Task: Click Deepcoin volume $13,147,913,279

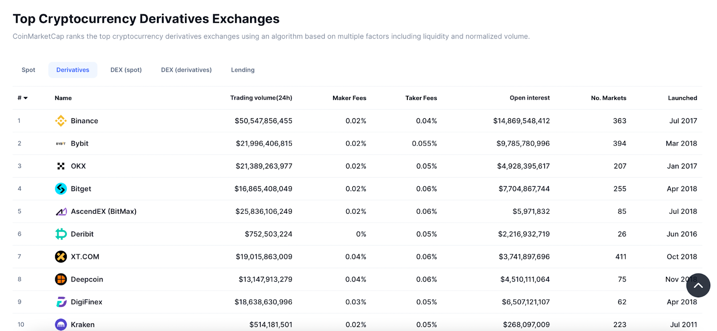Action: tap(265, 279)
